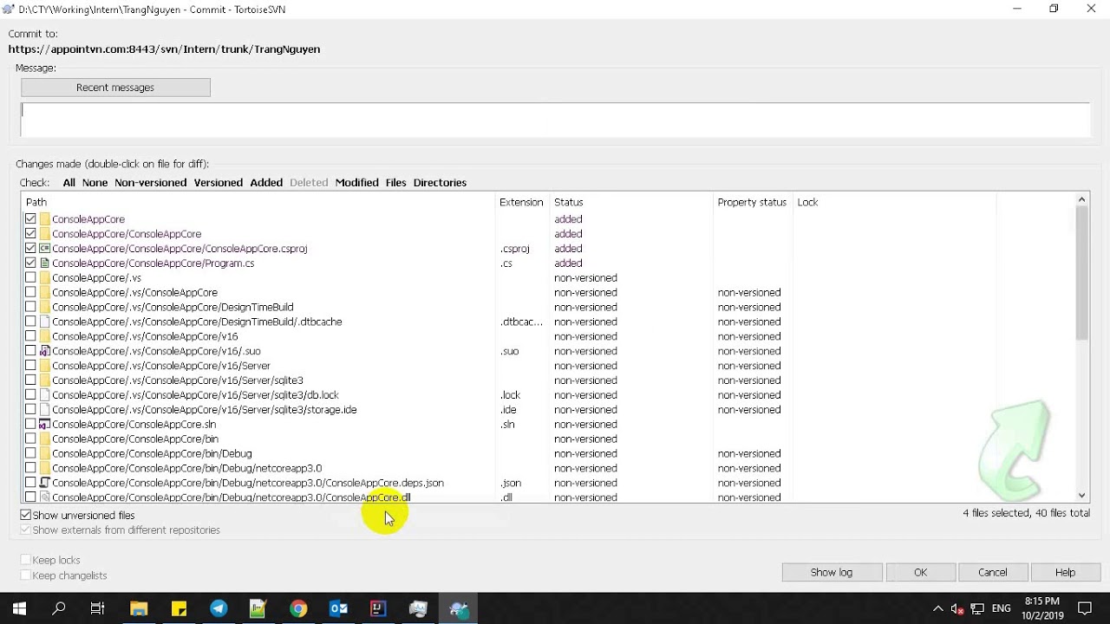Click the storage.ide file icon
Viewport: 1110px width, 624px height.
coord(45,410)
